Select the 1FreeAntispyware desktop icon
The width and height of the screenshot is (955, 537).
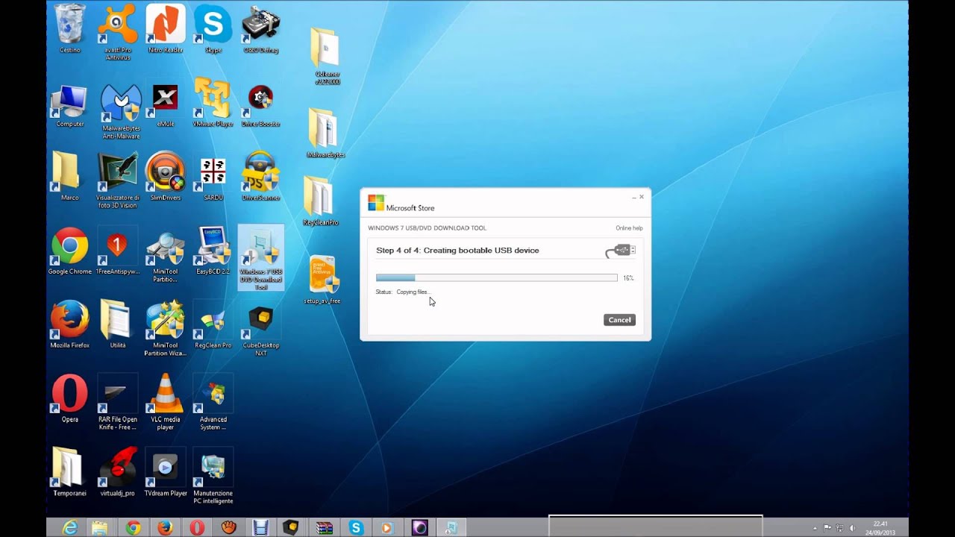click(117, 252)
